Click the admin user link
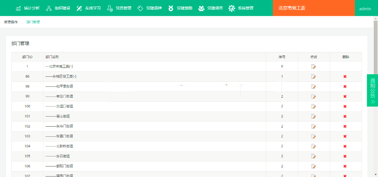Viewport: 378px width, 177px height. pos(365,9)
